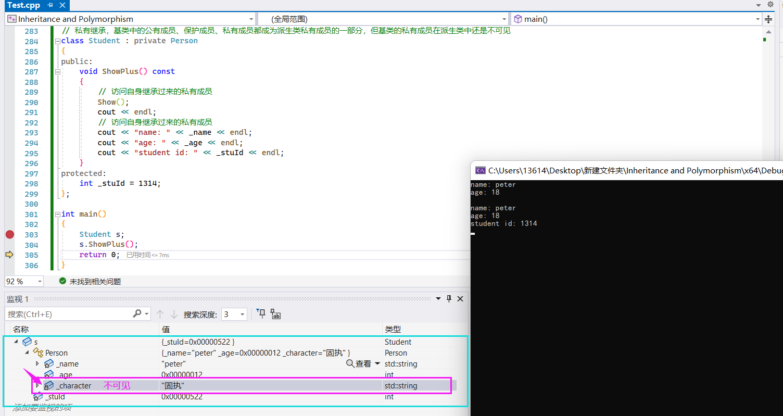Click the 未找到相关问题 status indicator
This screenshot has height=416, width=783.
coord(90,281)
